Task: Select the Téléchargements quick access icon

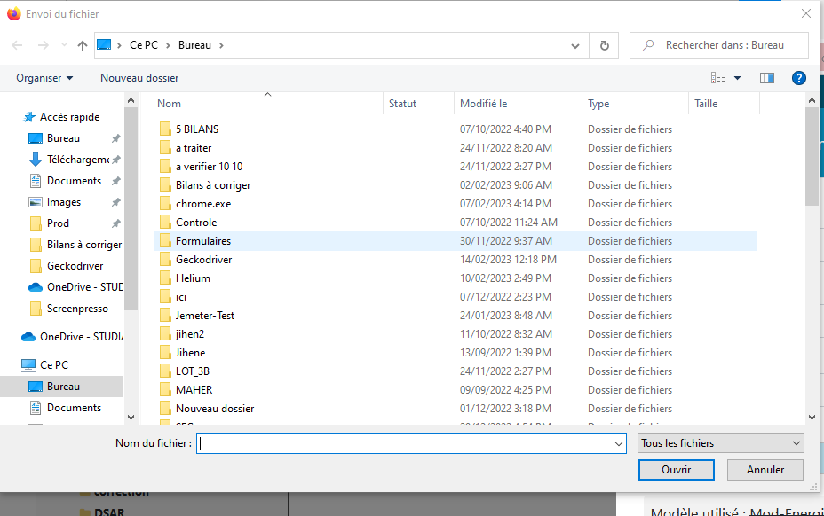Action: (36, 160)
